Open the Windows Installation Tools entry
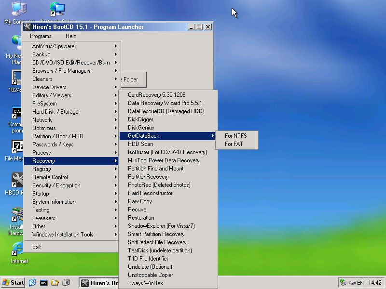This screenshot has width=386, height=289. click(x=71, y=235)
